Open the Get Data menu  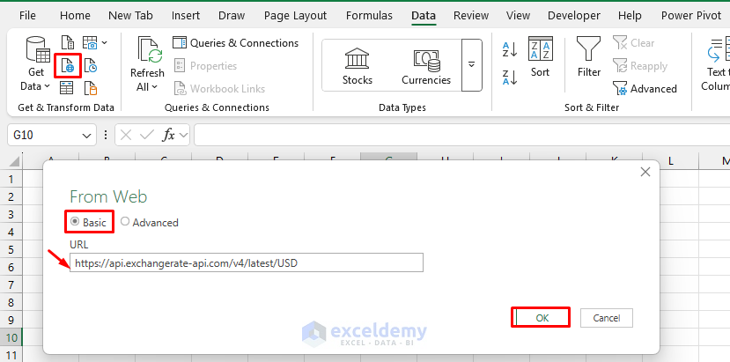pos(35,63)
